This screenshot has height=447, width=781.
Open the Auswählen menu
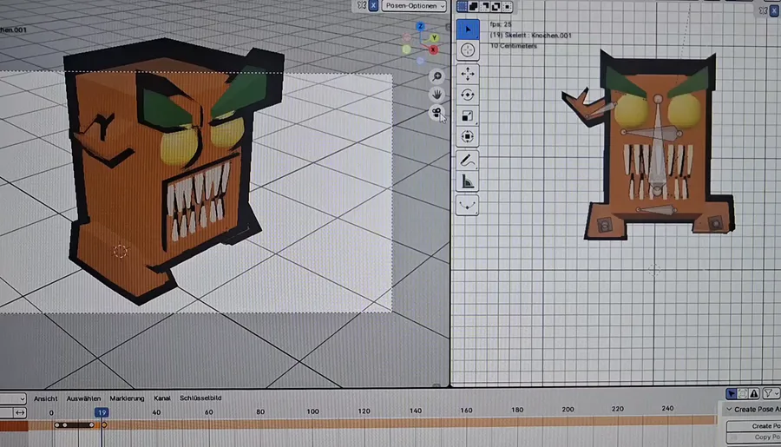pos(83,398)
